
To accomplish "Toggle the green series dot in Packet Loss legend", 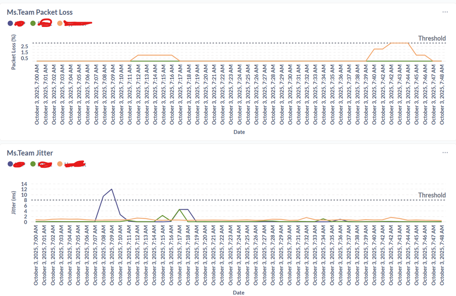I will click(33, 23).
